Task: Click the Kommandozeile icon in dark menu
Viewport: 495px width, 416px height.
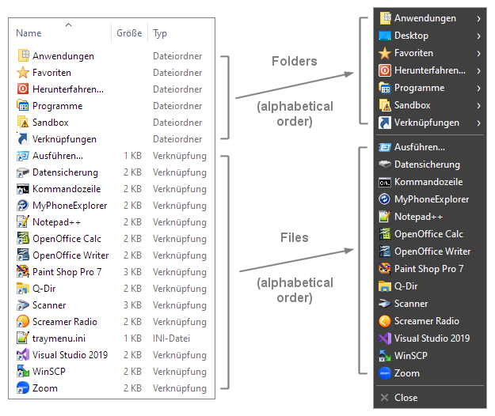Action: [385, 182]
